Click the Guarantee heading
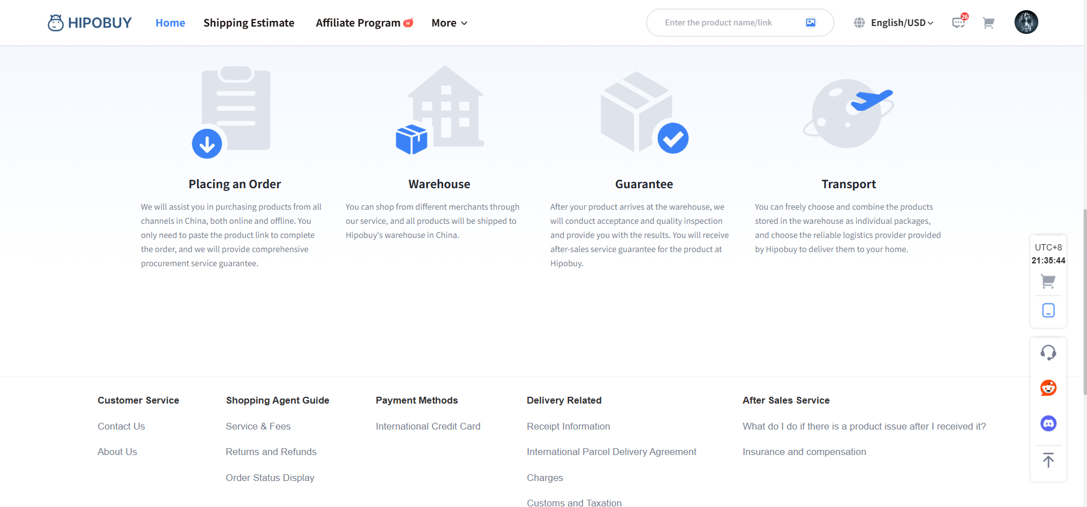Screen dimensions: 1087x507 coord(644,184)
